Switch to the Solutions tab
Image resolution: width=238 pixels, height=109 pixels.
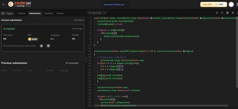click(48, 13)
